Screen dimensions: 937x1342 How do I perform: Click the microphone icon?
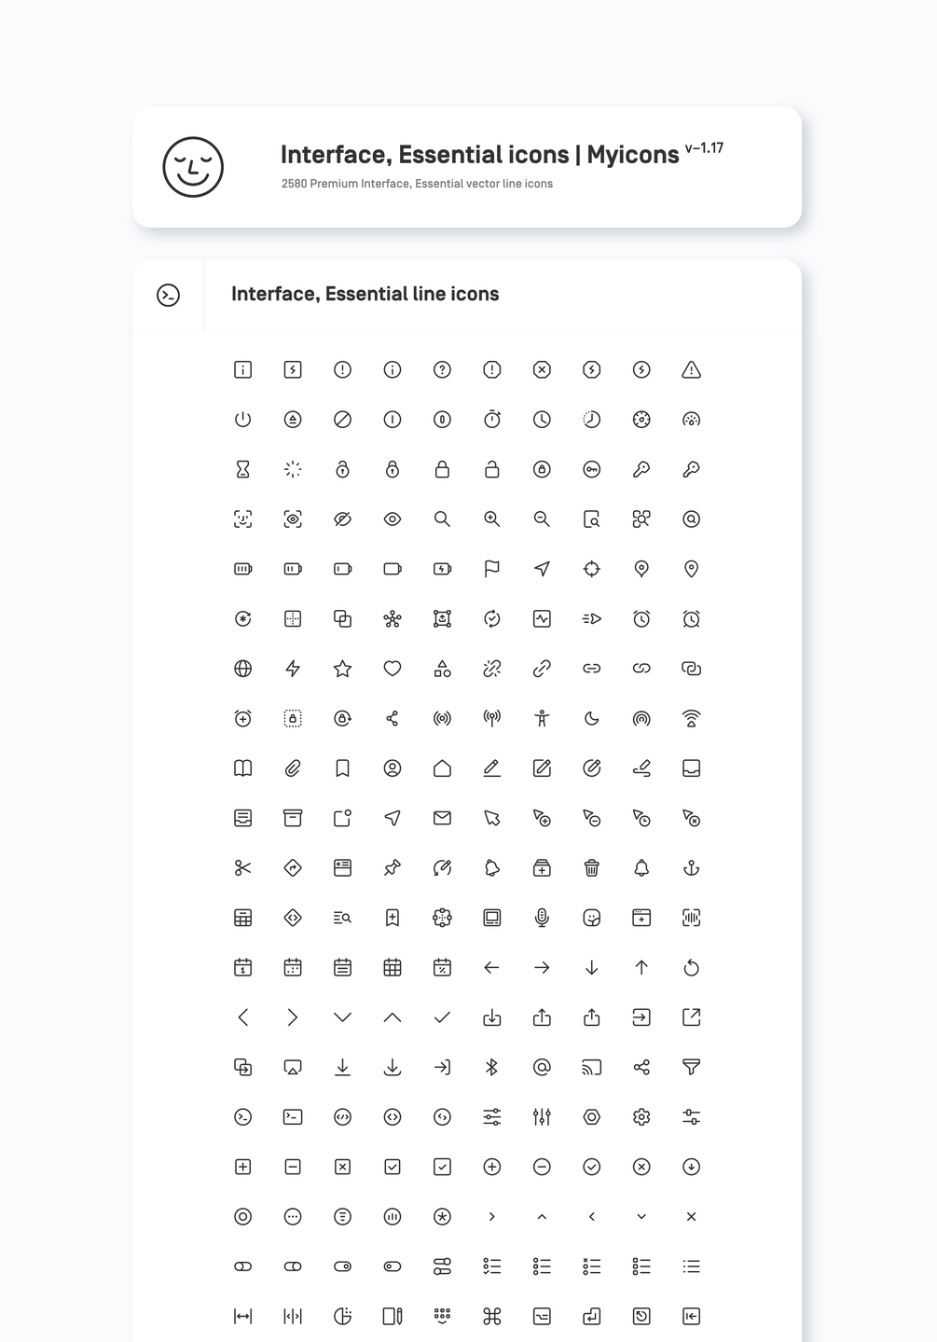[x=542, y=918]
